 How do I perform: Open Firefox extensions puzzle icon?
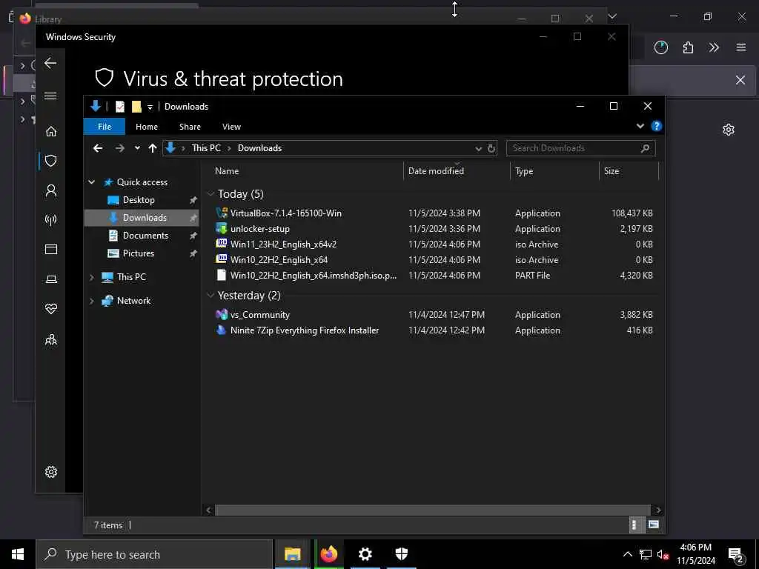click(x=688, y=47)
